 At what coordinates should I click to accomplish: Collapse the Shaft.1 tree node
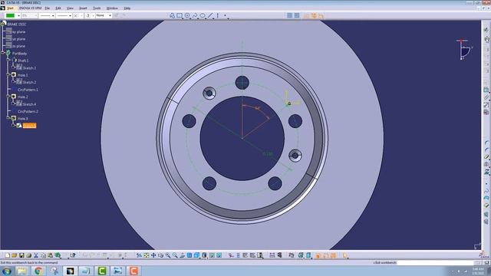point(8,61)
